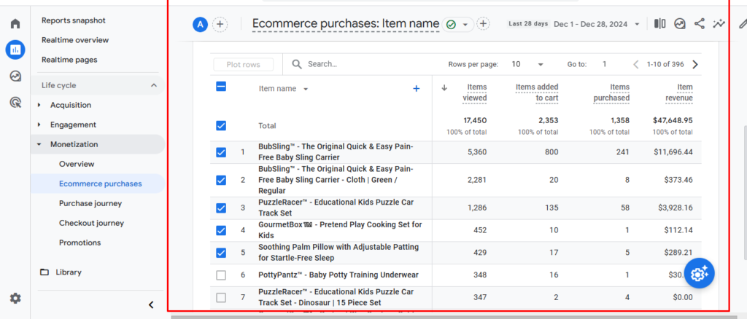The width and height of the screenshot is (747, 319).
Task: Click the Ecommerce purchases: Item name title
Action: pyautogui.click(x=345, y=24)
